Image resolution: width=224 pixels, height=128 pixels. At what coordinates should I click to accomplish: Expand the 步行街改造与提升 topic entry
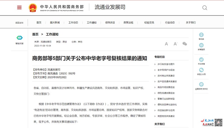165,64
